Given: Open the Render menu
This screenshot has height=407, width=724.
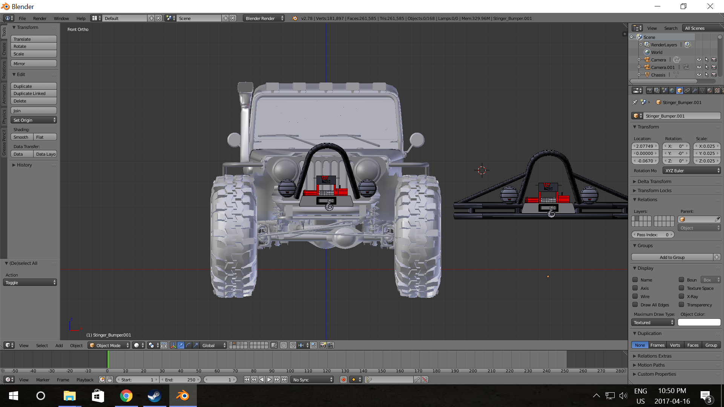Looking at the screenshot, I should point(40,18).
